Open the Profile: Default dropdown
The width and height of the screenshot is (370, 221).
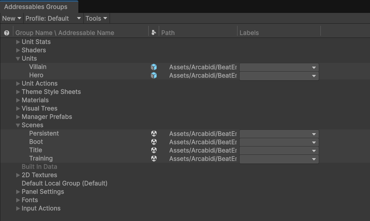53,18
